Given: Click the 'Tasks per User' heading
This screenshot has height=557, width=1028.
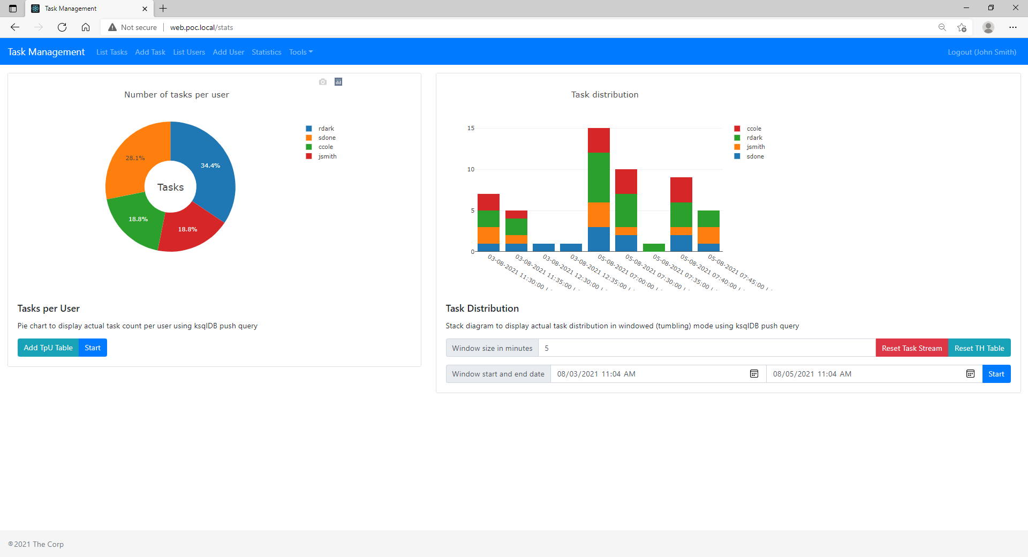Looking at the screenshot, I should click(49, 308).
